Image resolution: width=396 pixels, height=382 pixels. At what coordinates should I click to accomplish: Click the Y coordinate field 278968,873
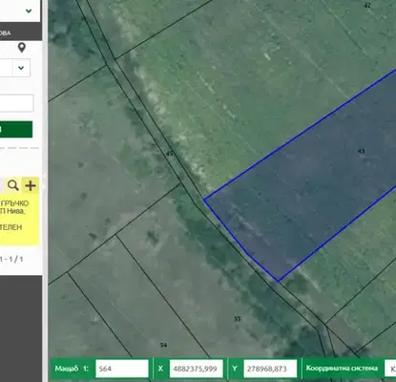(270, 369)
